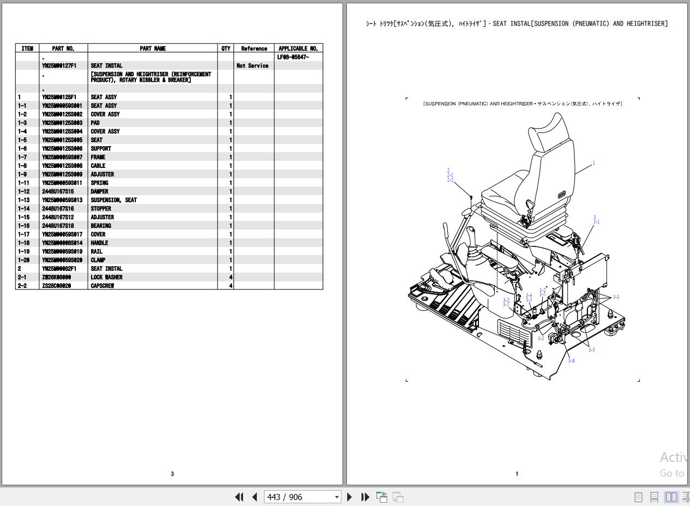Screen dimensions: 690x506
Task: Select the PAD part name
Action: coord(95,123)
